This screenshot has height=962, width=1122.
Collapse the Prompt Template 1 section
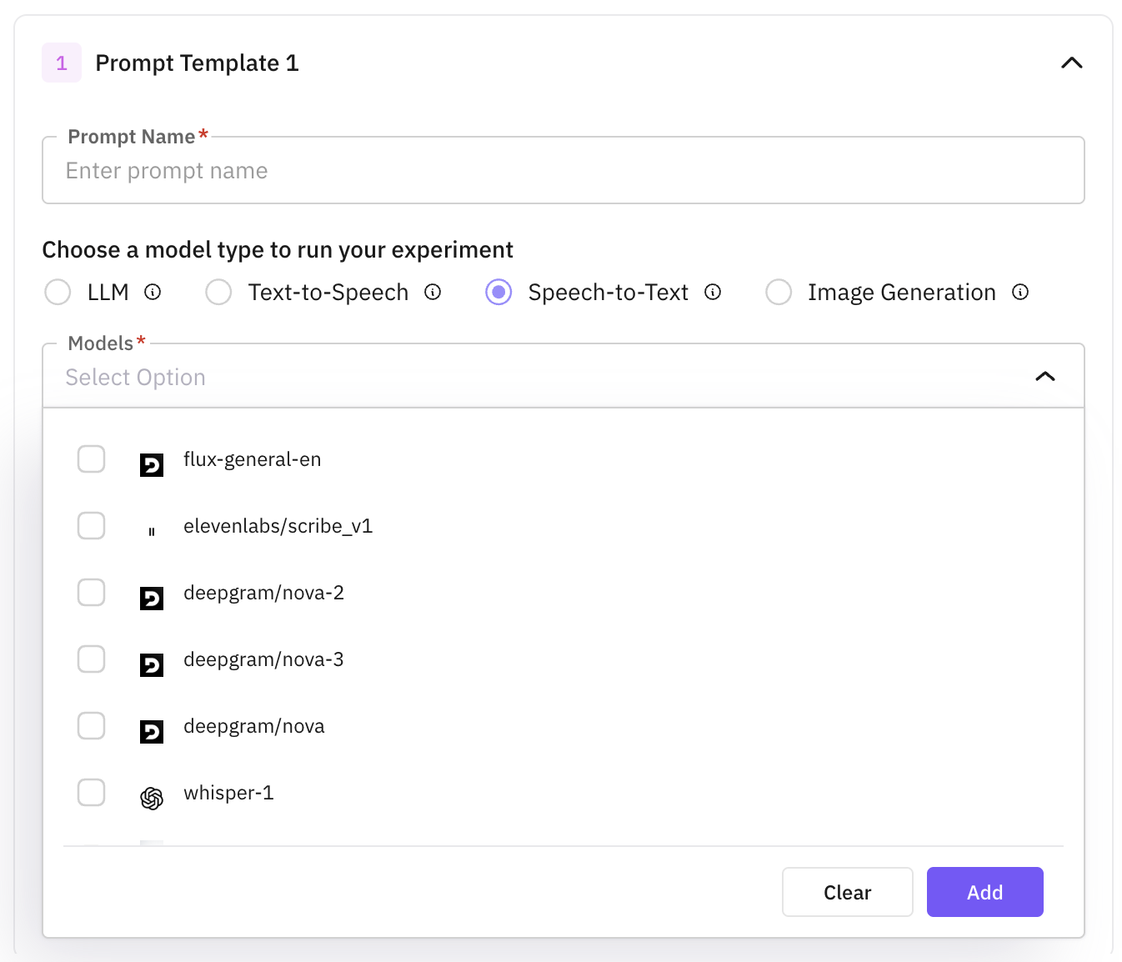[1071, 63]
